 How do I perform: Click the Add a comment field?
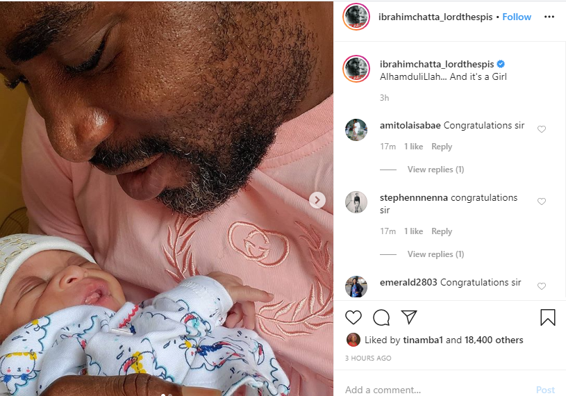pyautogui.click(x=437, y=390)
